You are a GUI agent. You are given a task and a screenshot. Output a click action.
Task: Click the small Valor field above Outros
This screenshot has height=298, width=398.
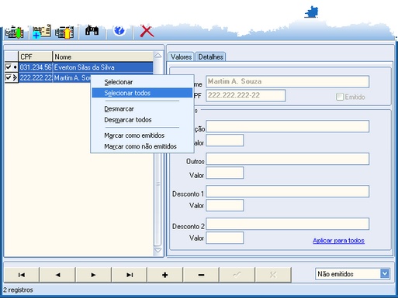[225, 140]
